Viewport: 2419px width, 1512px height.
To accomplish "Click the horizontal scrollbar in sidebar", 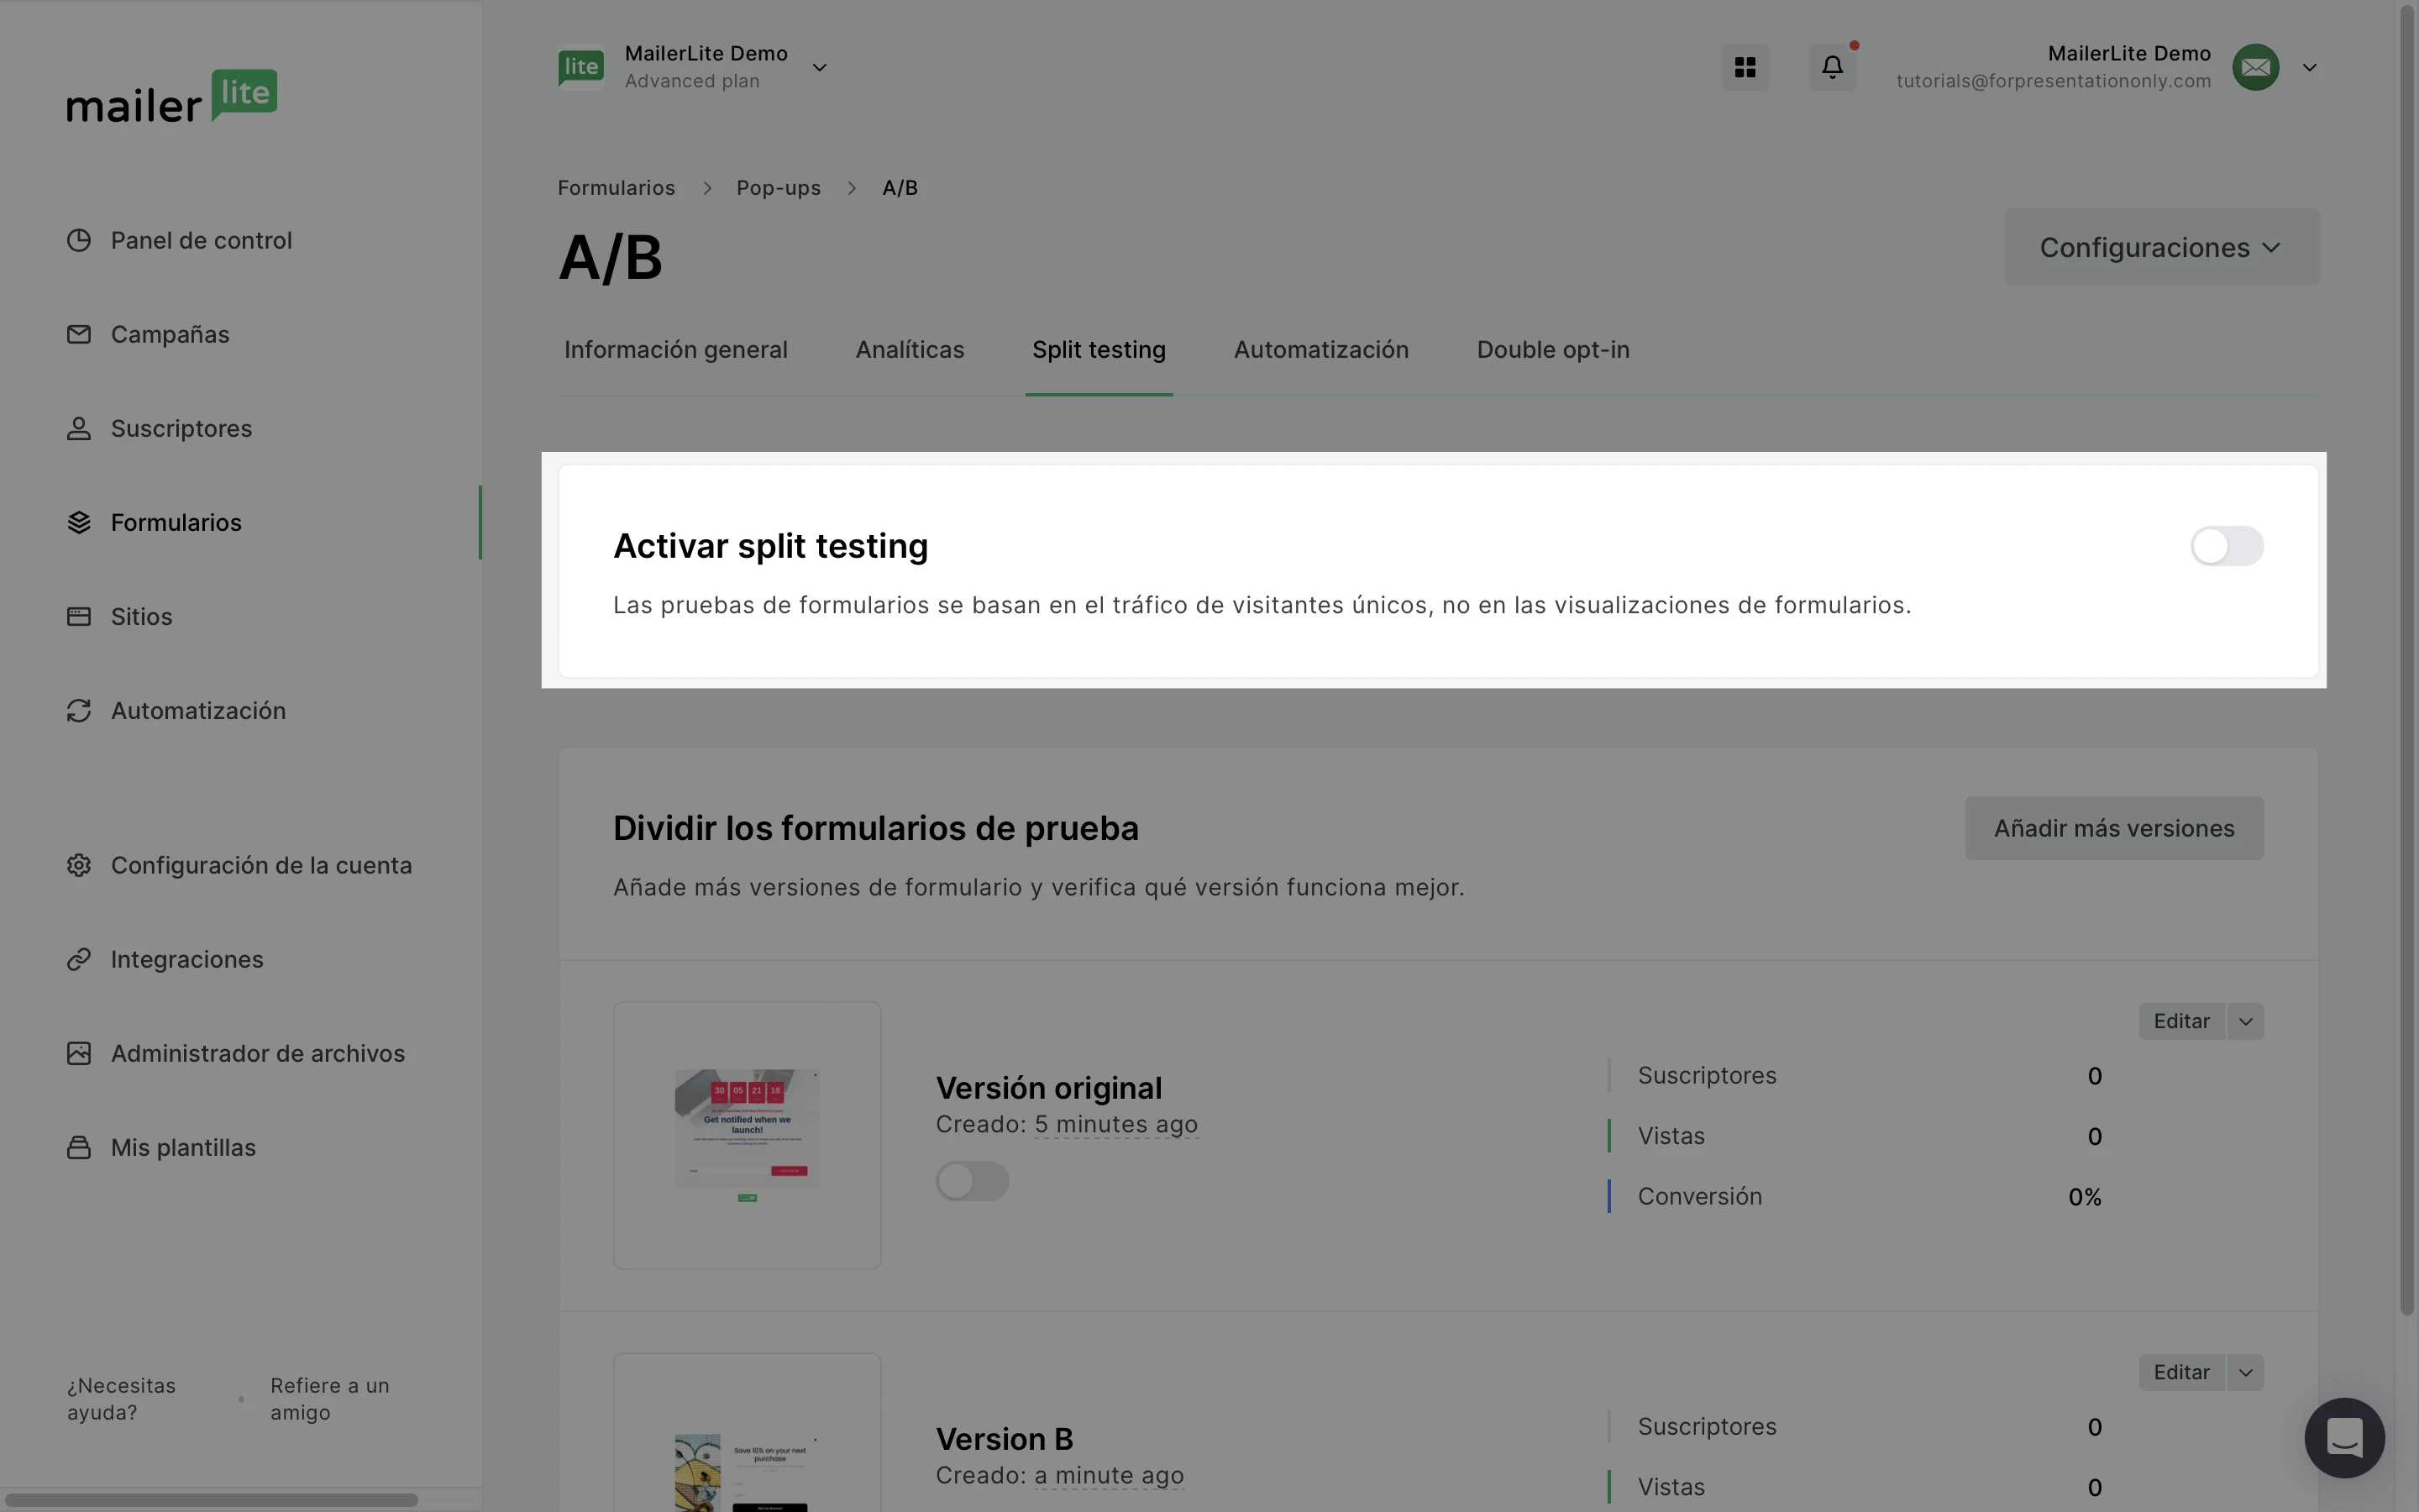I will coord(210,1499).
